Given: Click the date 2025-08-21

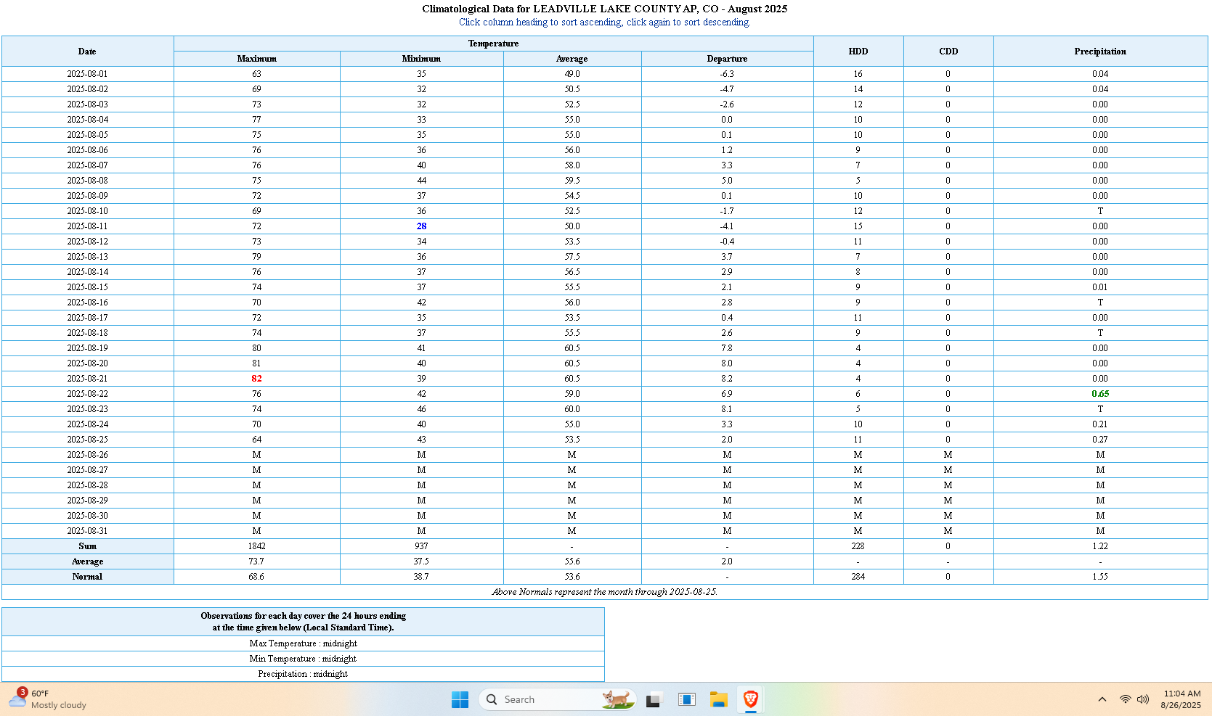Looking at the screenshot, I should (87, 379).
